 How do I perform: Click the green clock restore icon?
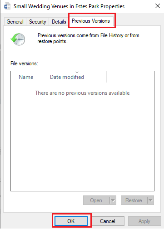pos(18,39)
